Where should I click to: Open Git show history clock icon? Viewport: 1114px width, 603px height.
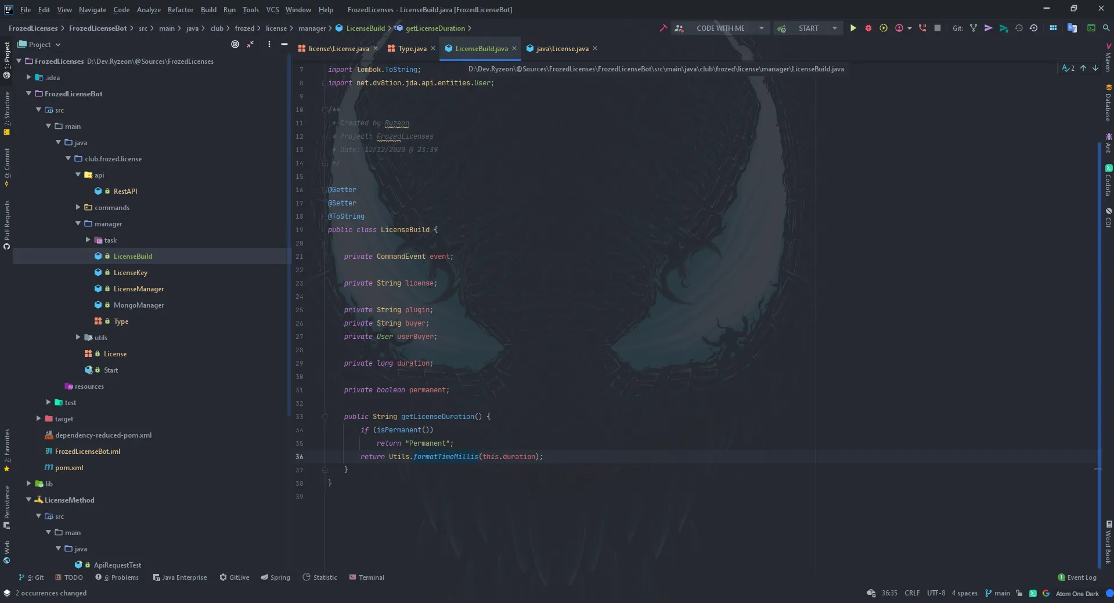1019,28
